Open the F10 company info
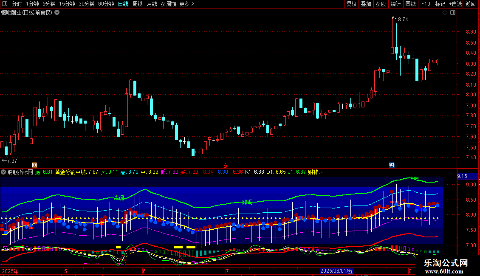480x276 pixels. [426, 4]
